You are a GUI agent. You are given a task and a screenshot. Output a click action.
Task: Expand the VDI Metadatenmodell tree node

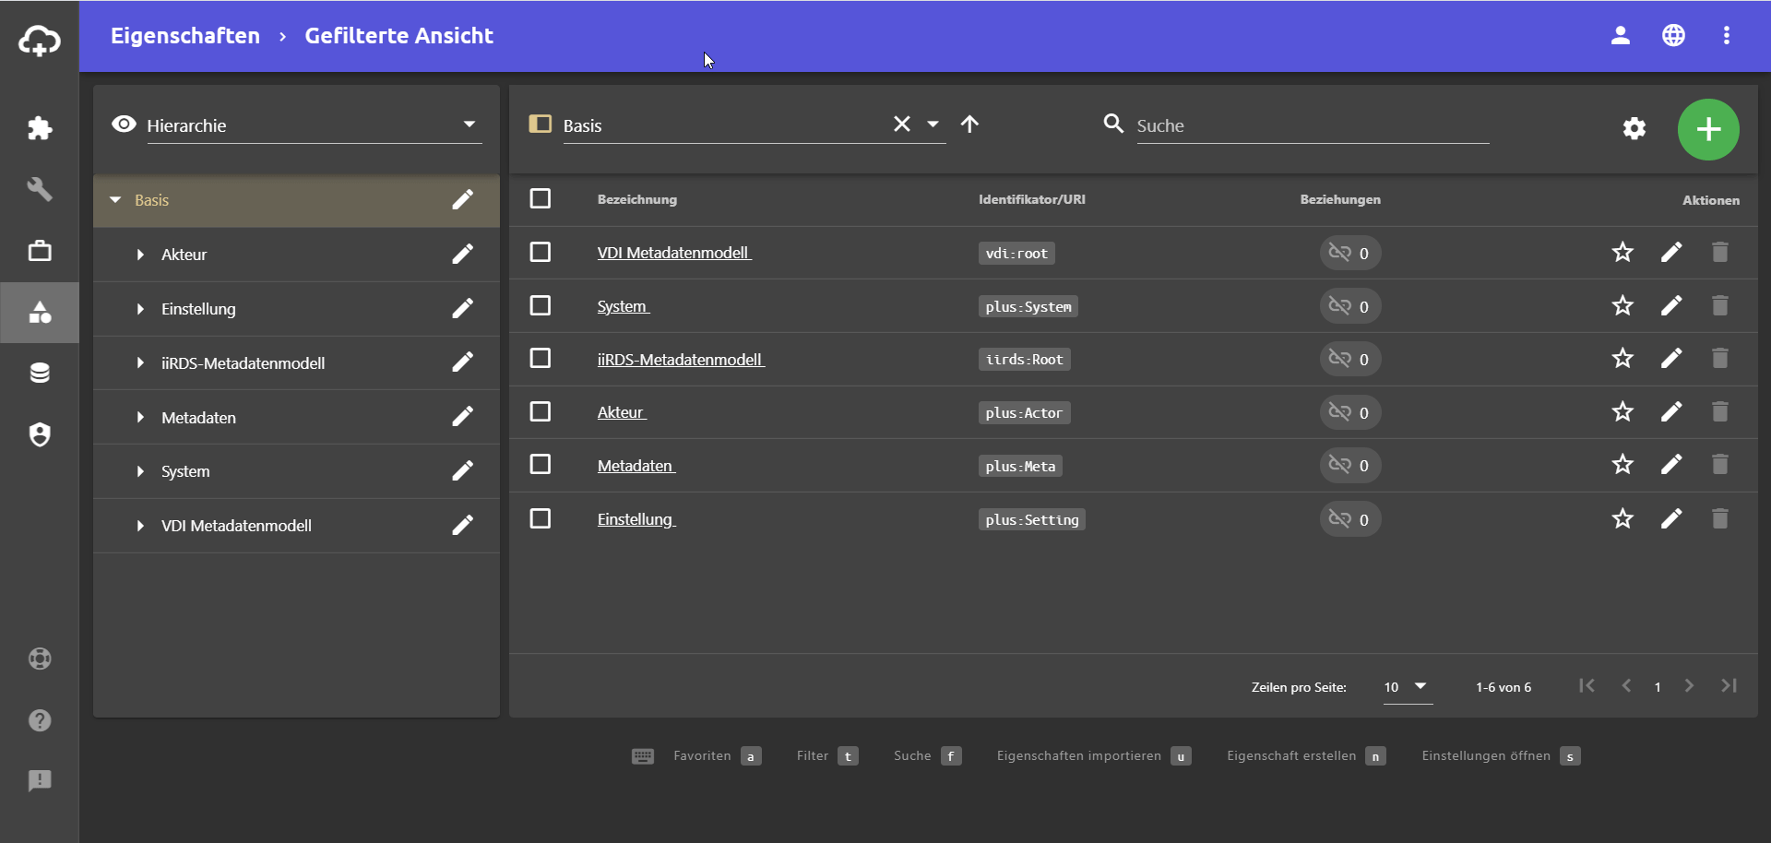140,526
